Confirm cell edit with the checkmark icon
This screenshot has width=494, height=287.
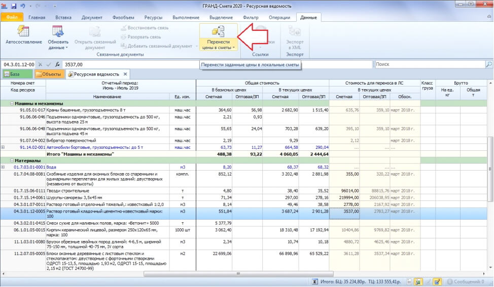(49, 64)
